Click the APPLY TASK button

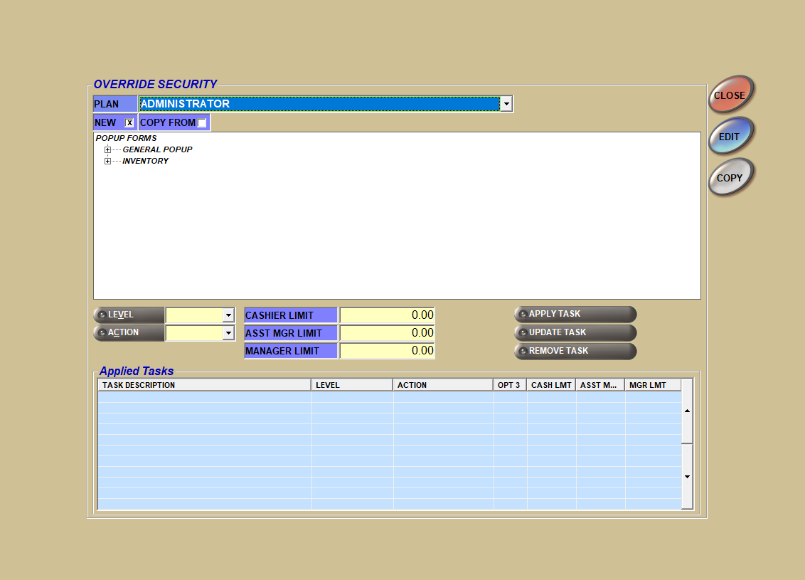(575, 314)
